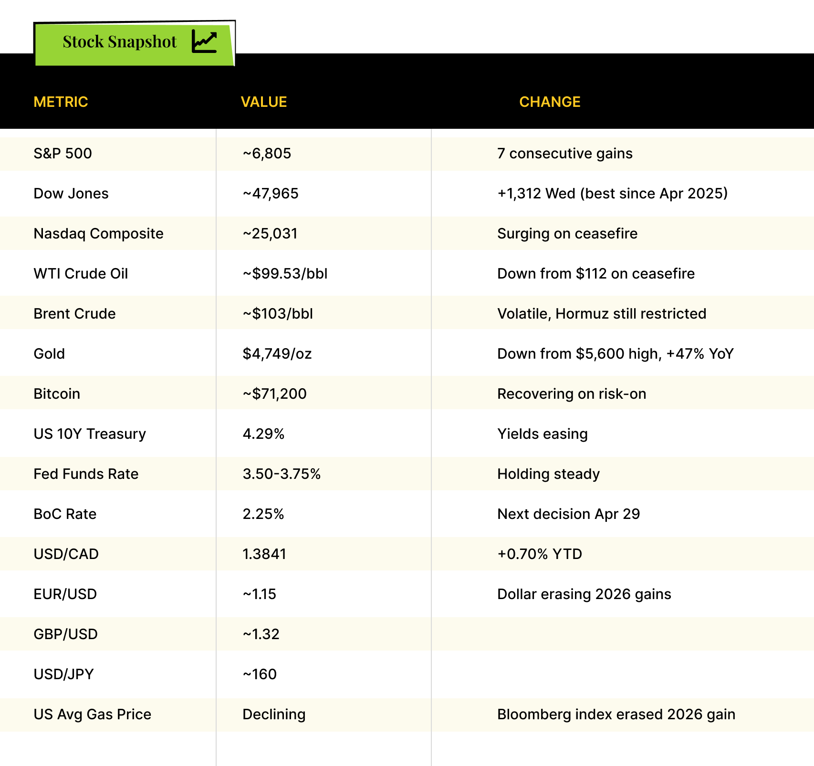
Task: Click the 1.3841 value
Action: pos(264,554)
